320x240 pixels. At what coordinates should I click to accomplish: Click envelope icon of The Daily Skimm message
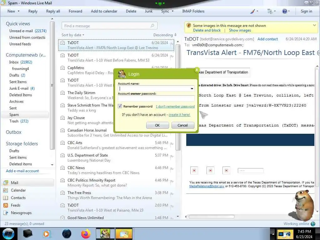pos(62,93)
